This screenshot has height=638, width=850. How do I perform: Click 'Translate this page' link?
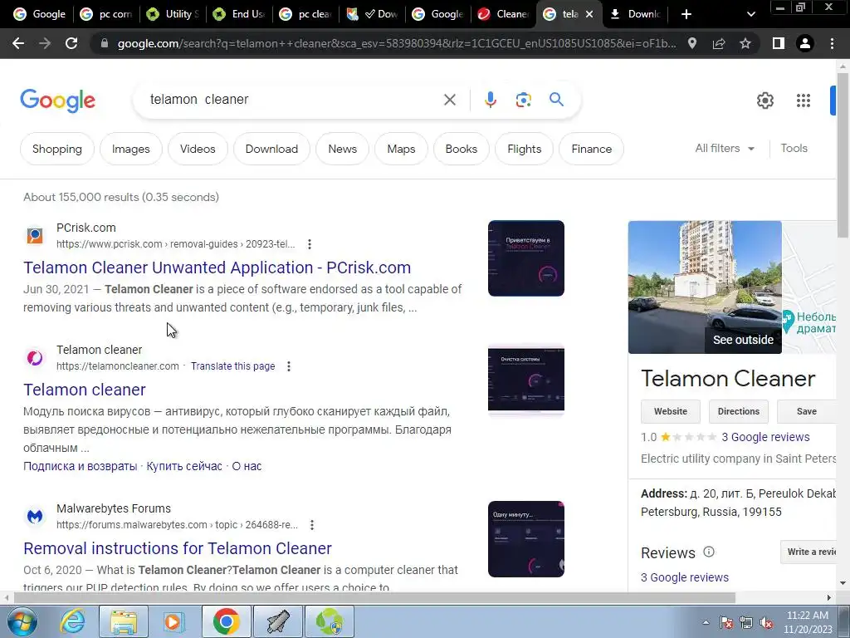pyautogui.click(x=232, y=366)
